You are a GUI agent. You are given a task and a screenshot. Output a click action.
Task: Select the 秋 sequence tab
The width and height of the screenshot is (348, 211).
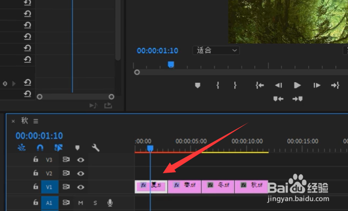coord(24,121)
